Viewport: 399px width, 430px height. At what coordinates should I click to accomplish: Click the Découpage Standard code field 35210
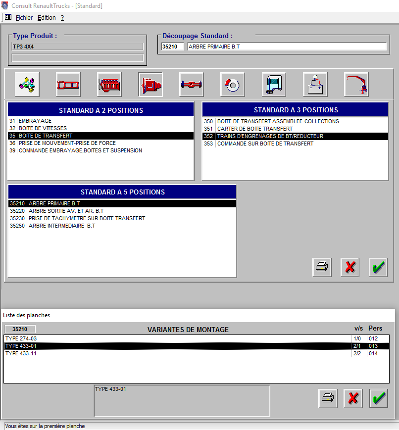tap(173, 47)
